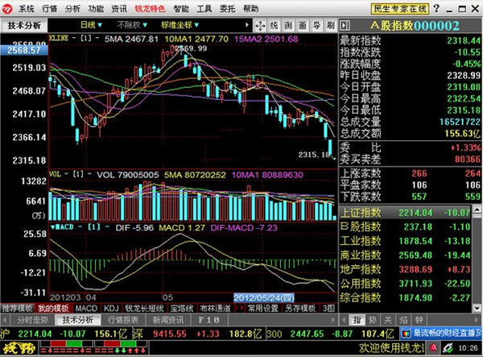Open the 委托 menu
This screenshot has width=483, height=357.
227,9
